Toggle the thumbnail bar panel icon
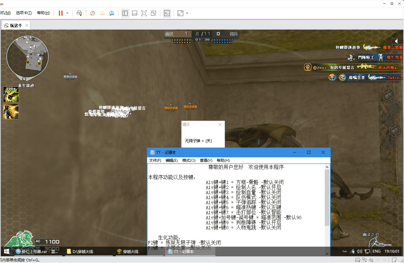Viewport: 404px width, 263px height. click(134, 13)
